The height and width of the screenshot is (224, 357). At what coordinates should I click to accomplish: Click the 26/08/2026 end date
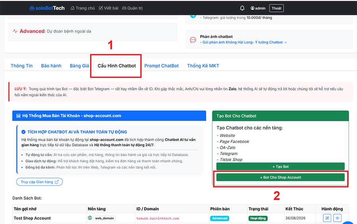click(x=295, y=218)
